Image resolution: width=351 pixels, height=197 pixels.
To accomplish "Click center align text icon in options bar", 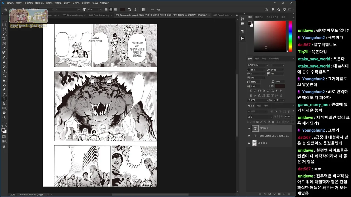I will [x=111, y=10].
